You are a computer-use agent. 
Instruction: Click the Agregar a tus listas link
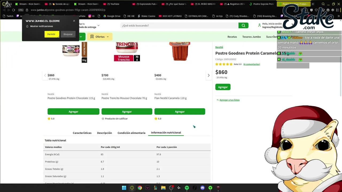(230, 100)
